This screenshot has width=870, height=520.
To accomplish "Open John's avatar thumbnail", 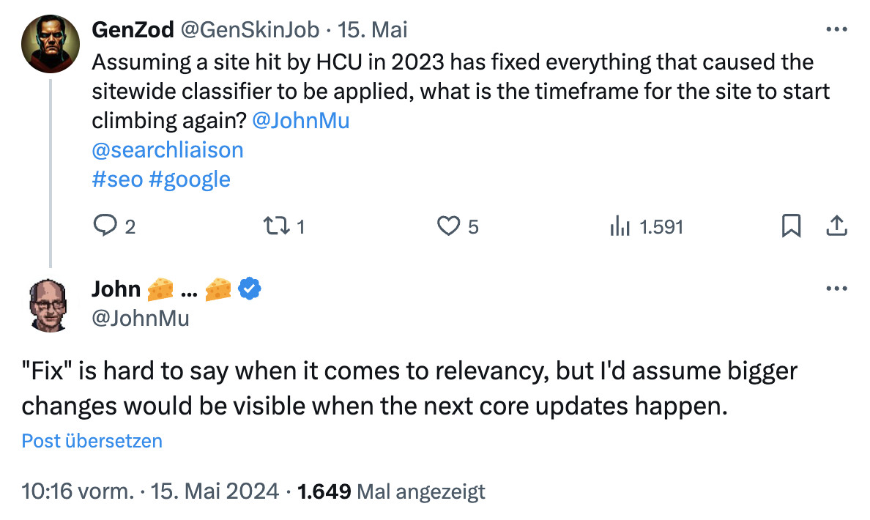I will point(49,302).
